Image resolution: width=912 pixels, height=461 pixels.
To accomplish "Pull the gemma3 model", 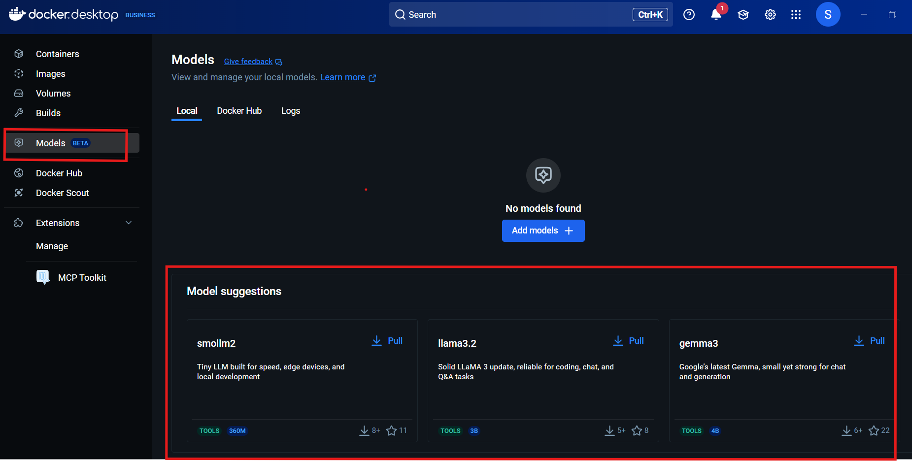I will coord(869,341).
